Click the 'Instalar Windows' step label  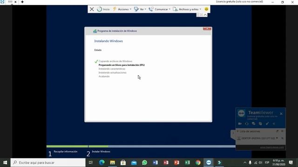[101, 152]
